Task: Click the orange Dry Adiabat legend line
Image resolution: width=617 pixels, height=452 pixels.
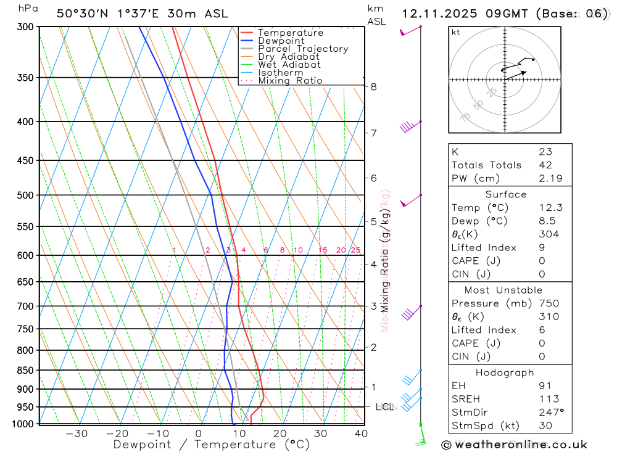Action: (x=247, y=57)
